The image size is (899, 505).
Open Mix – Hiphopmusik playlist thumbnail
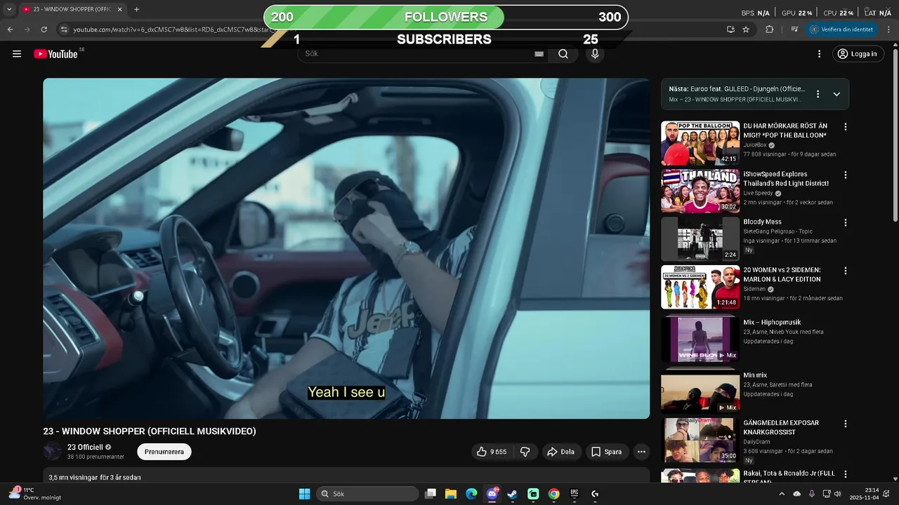coord(700,339)
